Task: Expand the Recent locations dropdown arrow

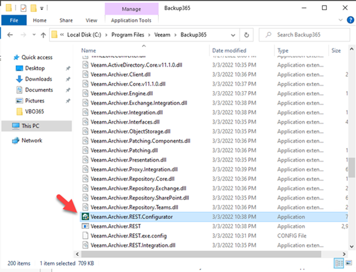Action: (x=34, y=35)
